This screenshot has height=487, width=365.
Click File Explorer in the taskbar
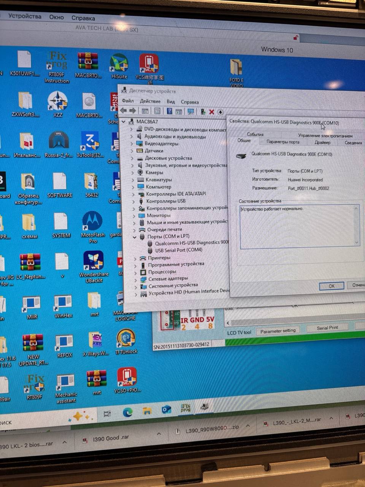(147, 411)
